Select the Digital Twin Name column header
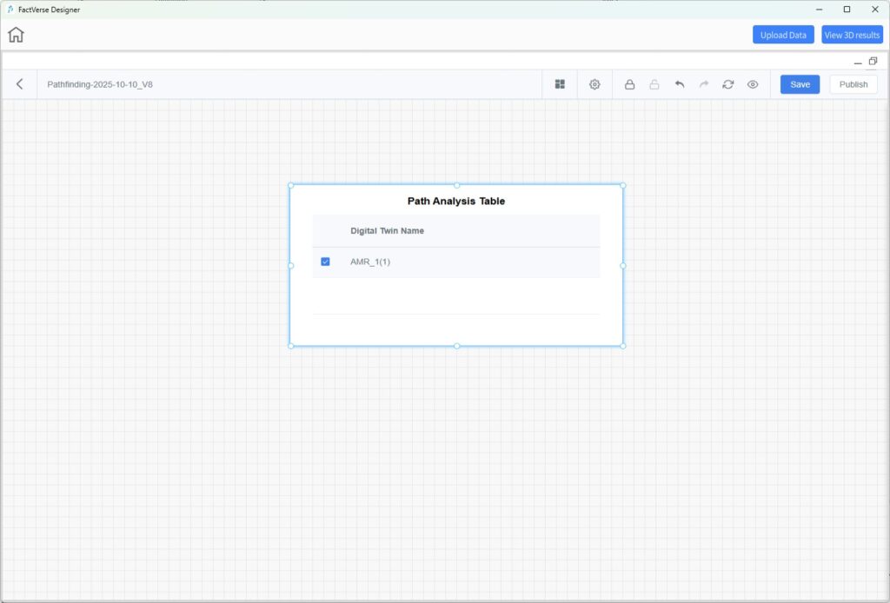Screen dimensions: 890x603 click(387, 231)
